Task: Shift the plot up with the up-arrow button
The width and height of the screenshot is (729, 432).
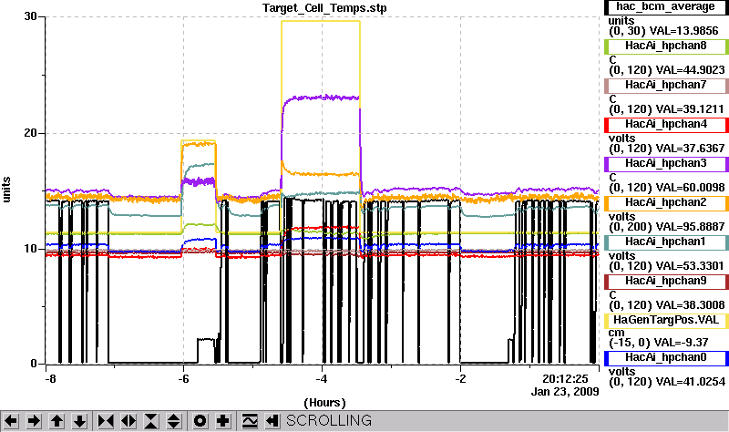Action: click(56, 421)
